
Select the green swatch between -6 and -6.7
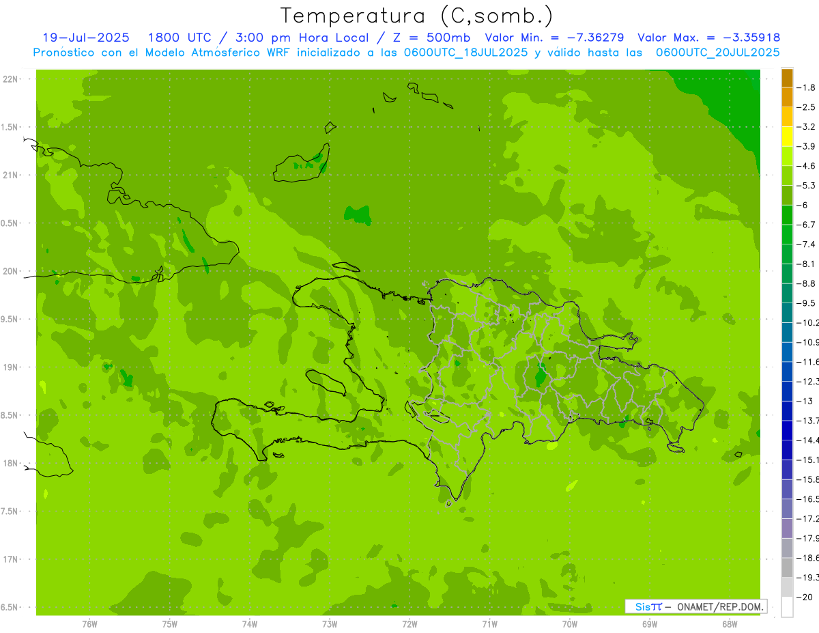787,214
